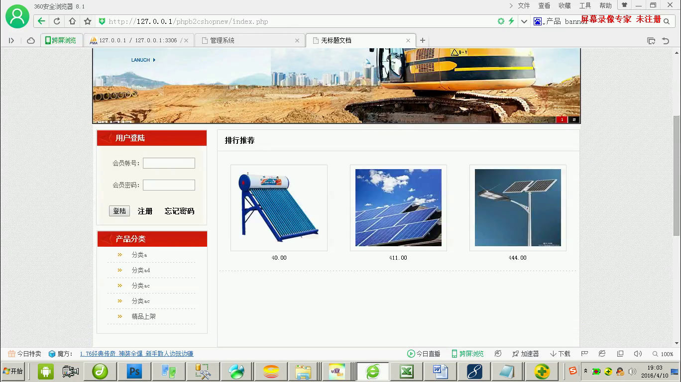The height and width of the screenshot is (382, 681).
Task: Open a new tab with the plus button
Action: pyautogui.click(x=423, y=40)
